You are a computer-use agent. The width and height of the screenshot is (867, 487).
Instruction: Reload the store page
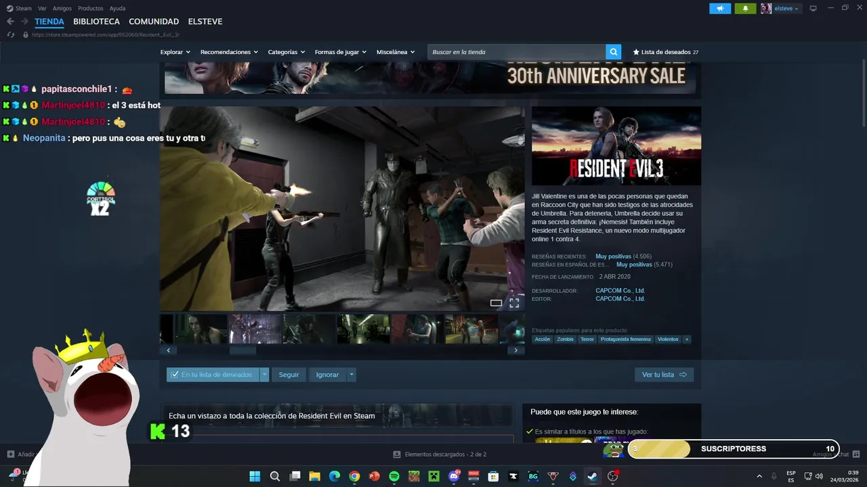point(10,34)
